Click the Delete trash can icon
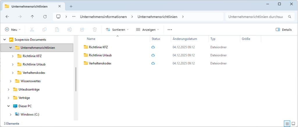The width and height of the screenshot is (298, 127). pos(95,30)
